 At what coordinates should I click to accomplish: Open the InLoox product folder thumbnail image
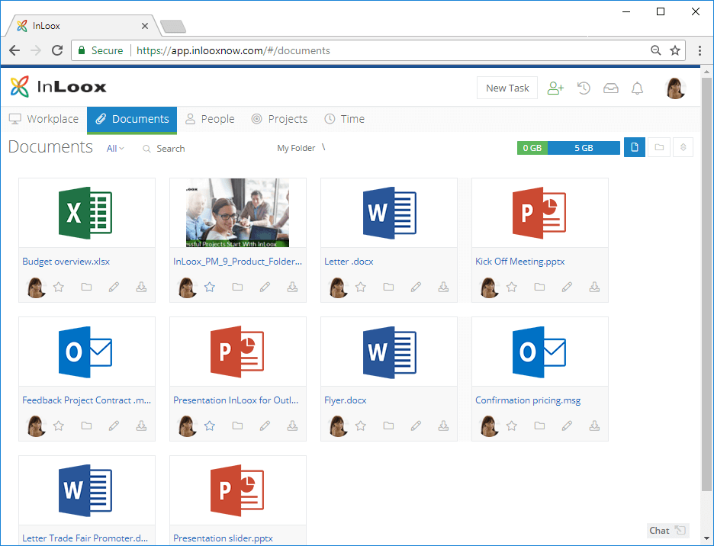(x=237, y=213)
